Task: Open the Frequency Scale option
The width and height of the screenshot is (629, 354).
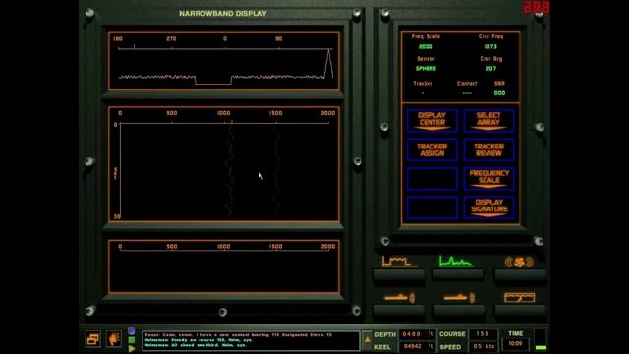Action: (x=488, y=179)
